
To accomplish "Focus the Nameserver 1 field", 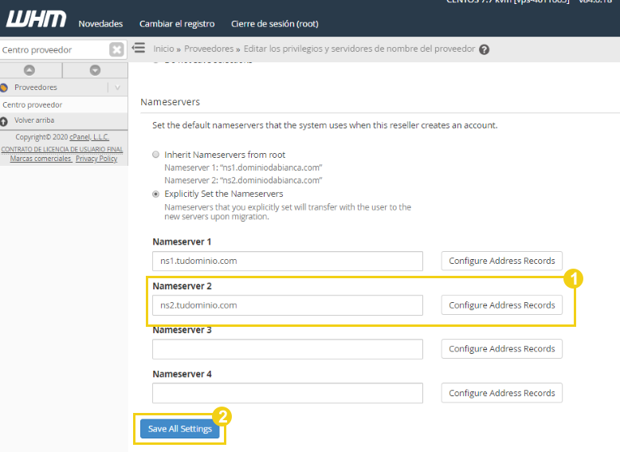I will pos(288,261).
